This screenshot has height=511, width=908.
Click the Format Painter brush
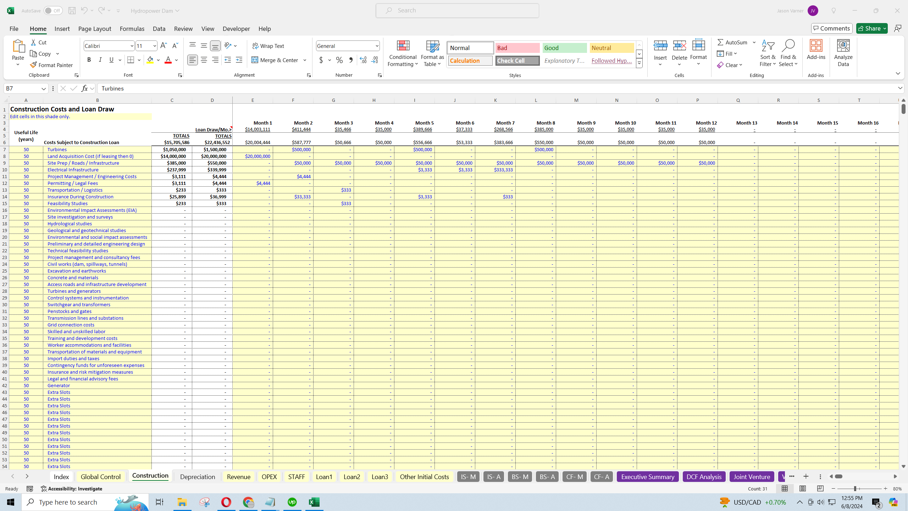point(51,65)
